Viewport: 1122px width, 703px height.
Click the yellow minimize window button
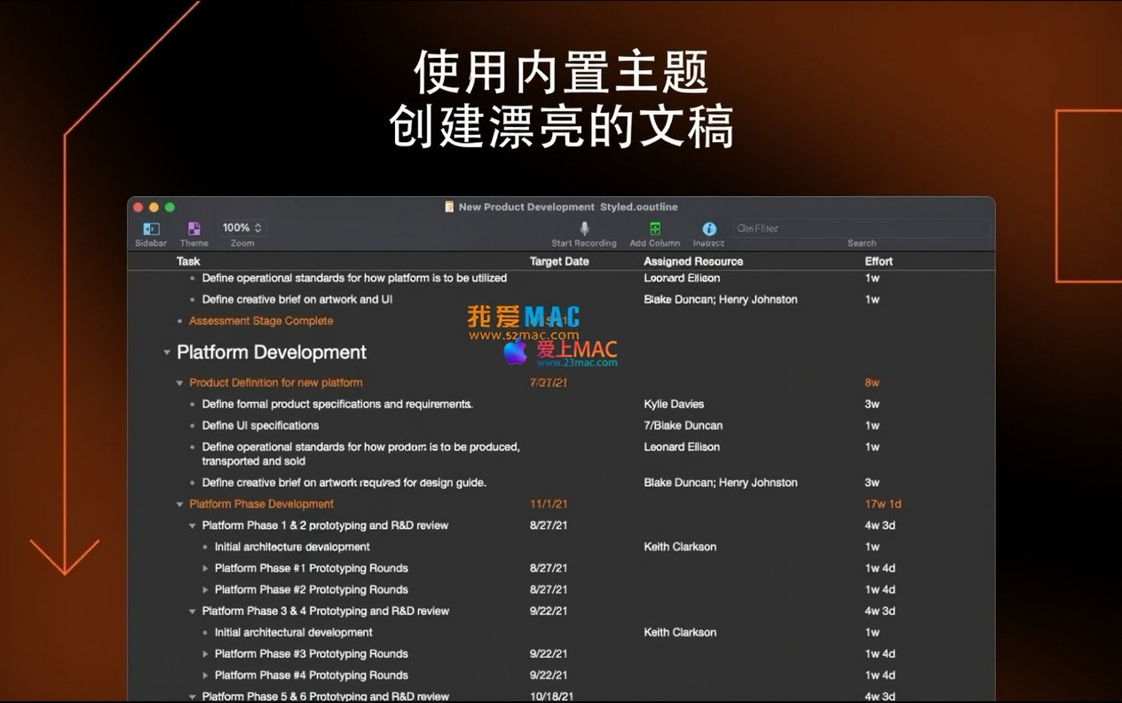point(154,207)
